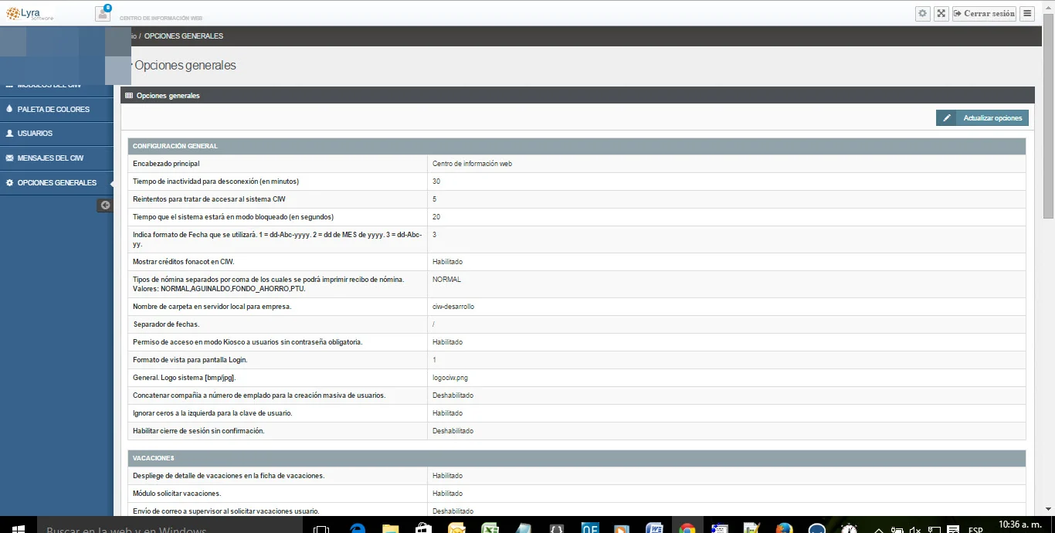This screenshot has height=533, width=1055.
Task: Click Despliege de detalle de vacaciones label
Action: tap(229, 476)
